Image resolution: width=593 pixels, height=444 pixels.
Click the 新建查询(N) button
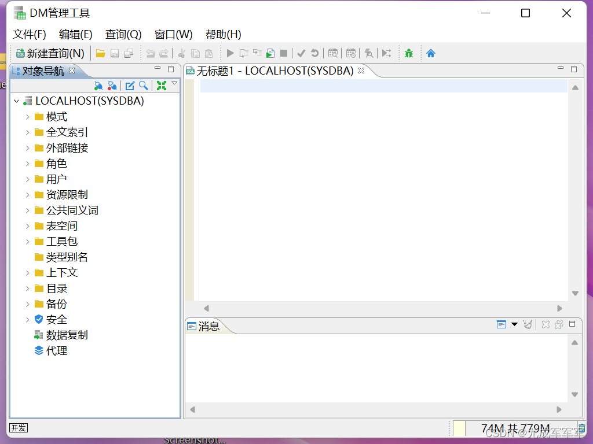pos(50,53)
